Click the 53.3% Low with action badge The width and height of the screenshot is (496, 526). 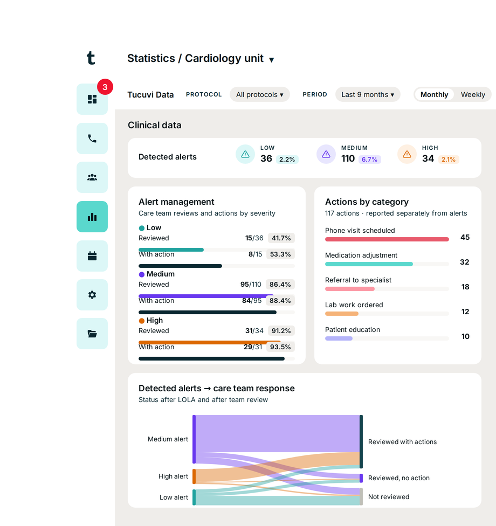[280, 254]
